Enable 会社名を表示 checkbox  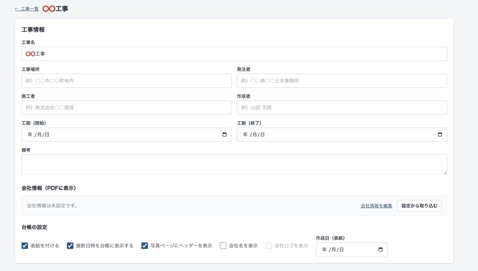pos(223,246)
